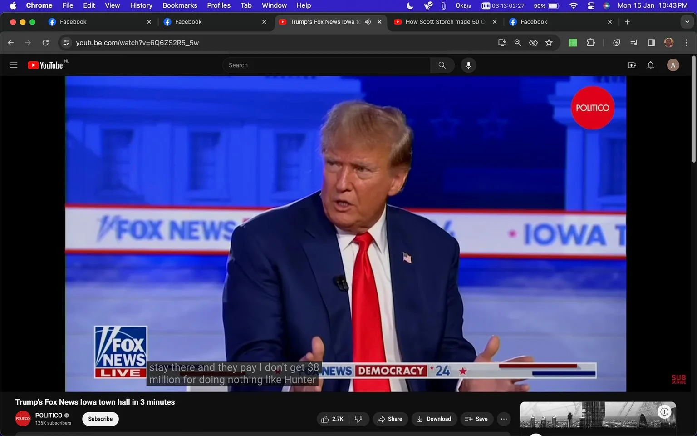Open Chrome extensions puzzle icon
This screenshot has width=697, height=436.
tap(590, 42)
